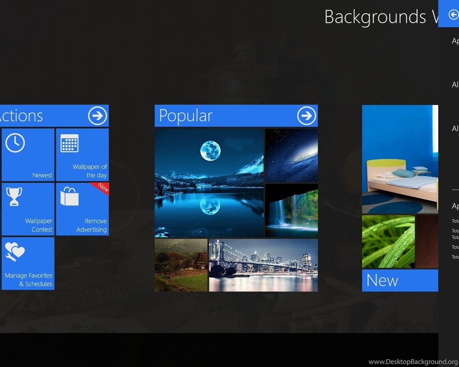Open the galaxy space wallpaper thumbnail
Viewport: 459px width, 367px height.
291,155
